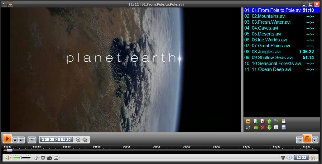Click the frame step button
This screenshot has height=164, width=322.
(15, 140)
